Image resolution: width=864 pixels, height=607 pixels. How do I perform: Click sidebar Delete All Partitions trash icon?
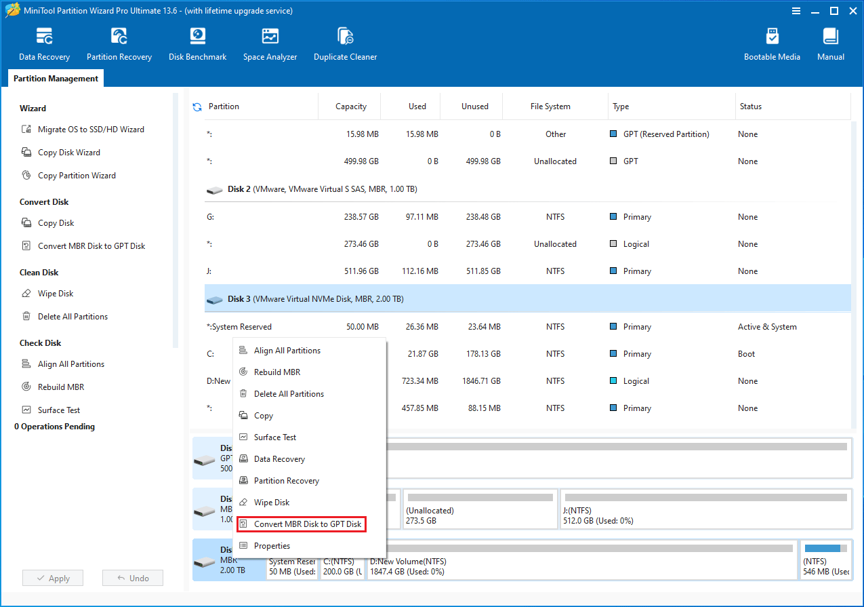26,317
